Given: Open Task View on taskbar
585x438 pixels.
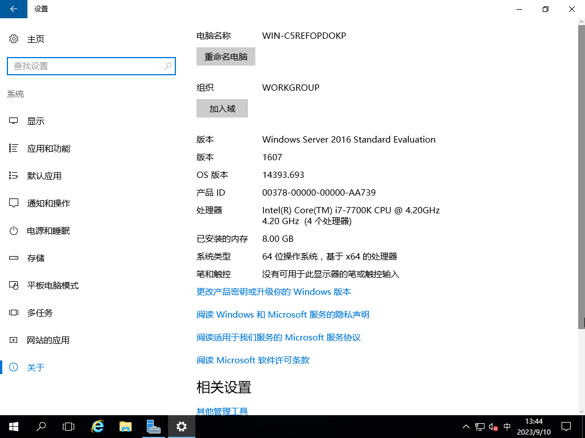Looking at the screenshot, I should pyautogui.click(x=69, y=427).
